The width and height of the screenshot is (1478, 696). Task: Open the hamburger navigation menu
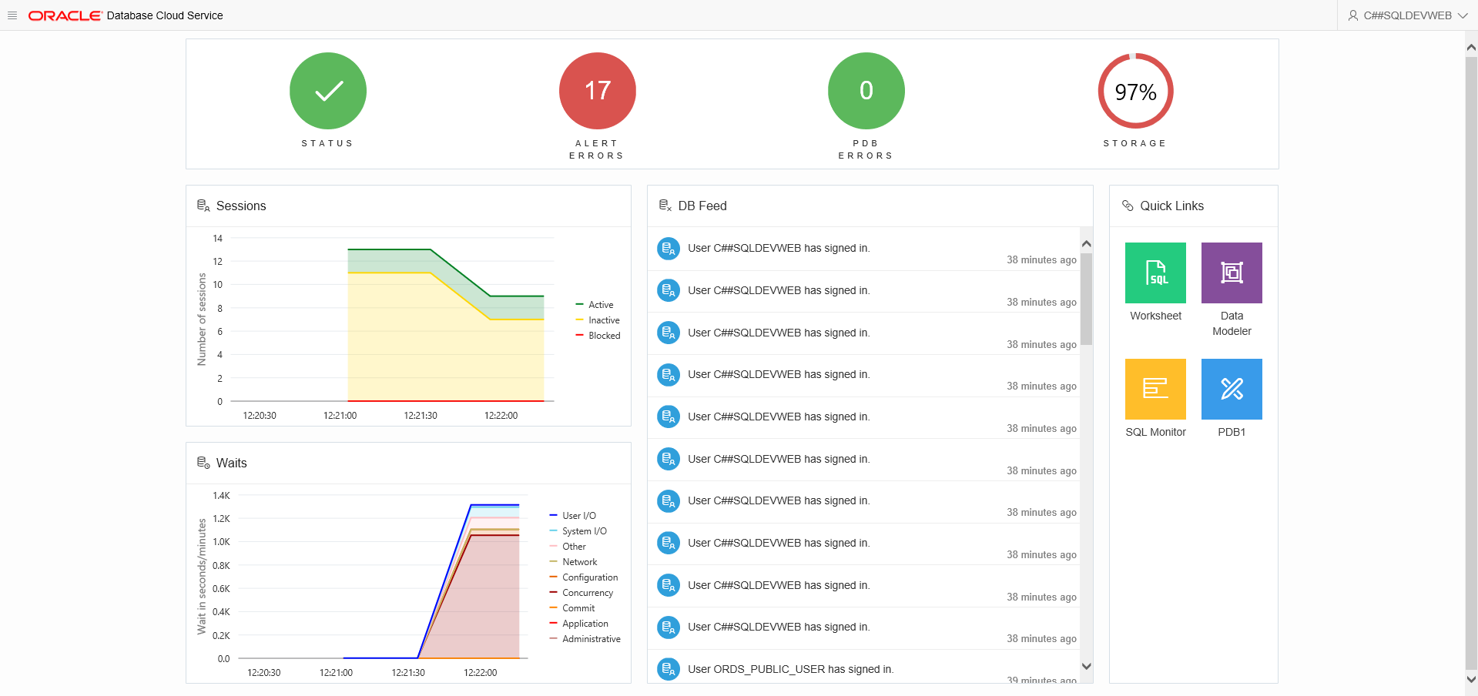click(x=12, y=15)
